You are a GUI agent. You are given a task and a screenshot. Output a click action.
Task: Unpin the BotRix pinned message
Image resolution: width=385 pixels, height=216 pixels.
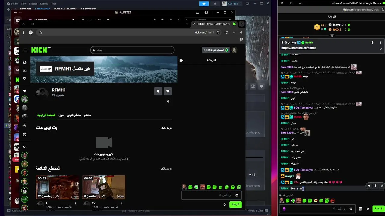coord(372,43)
